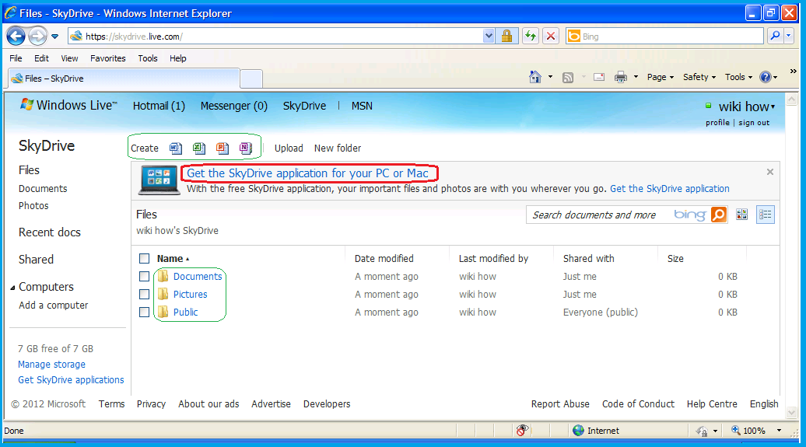Open the Home page icon in command bar
This screenshot has height=447, width=806.
pos(535,77)
